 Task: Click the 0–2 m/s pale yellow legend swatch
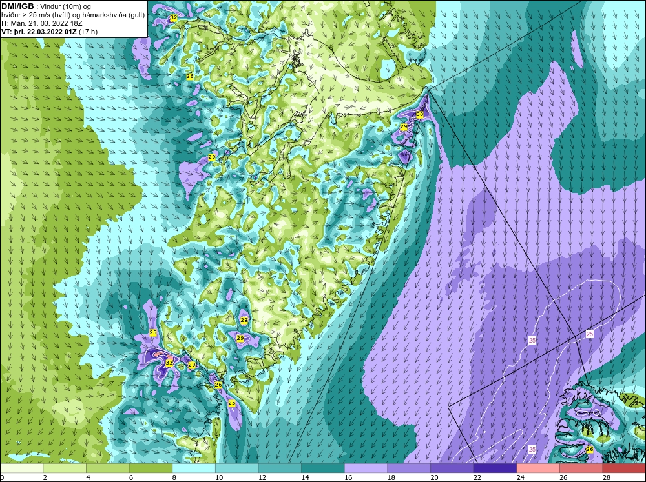[x=22, y=468]
